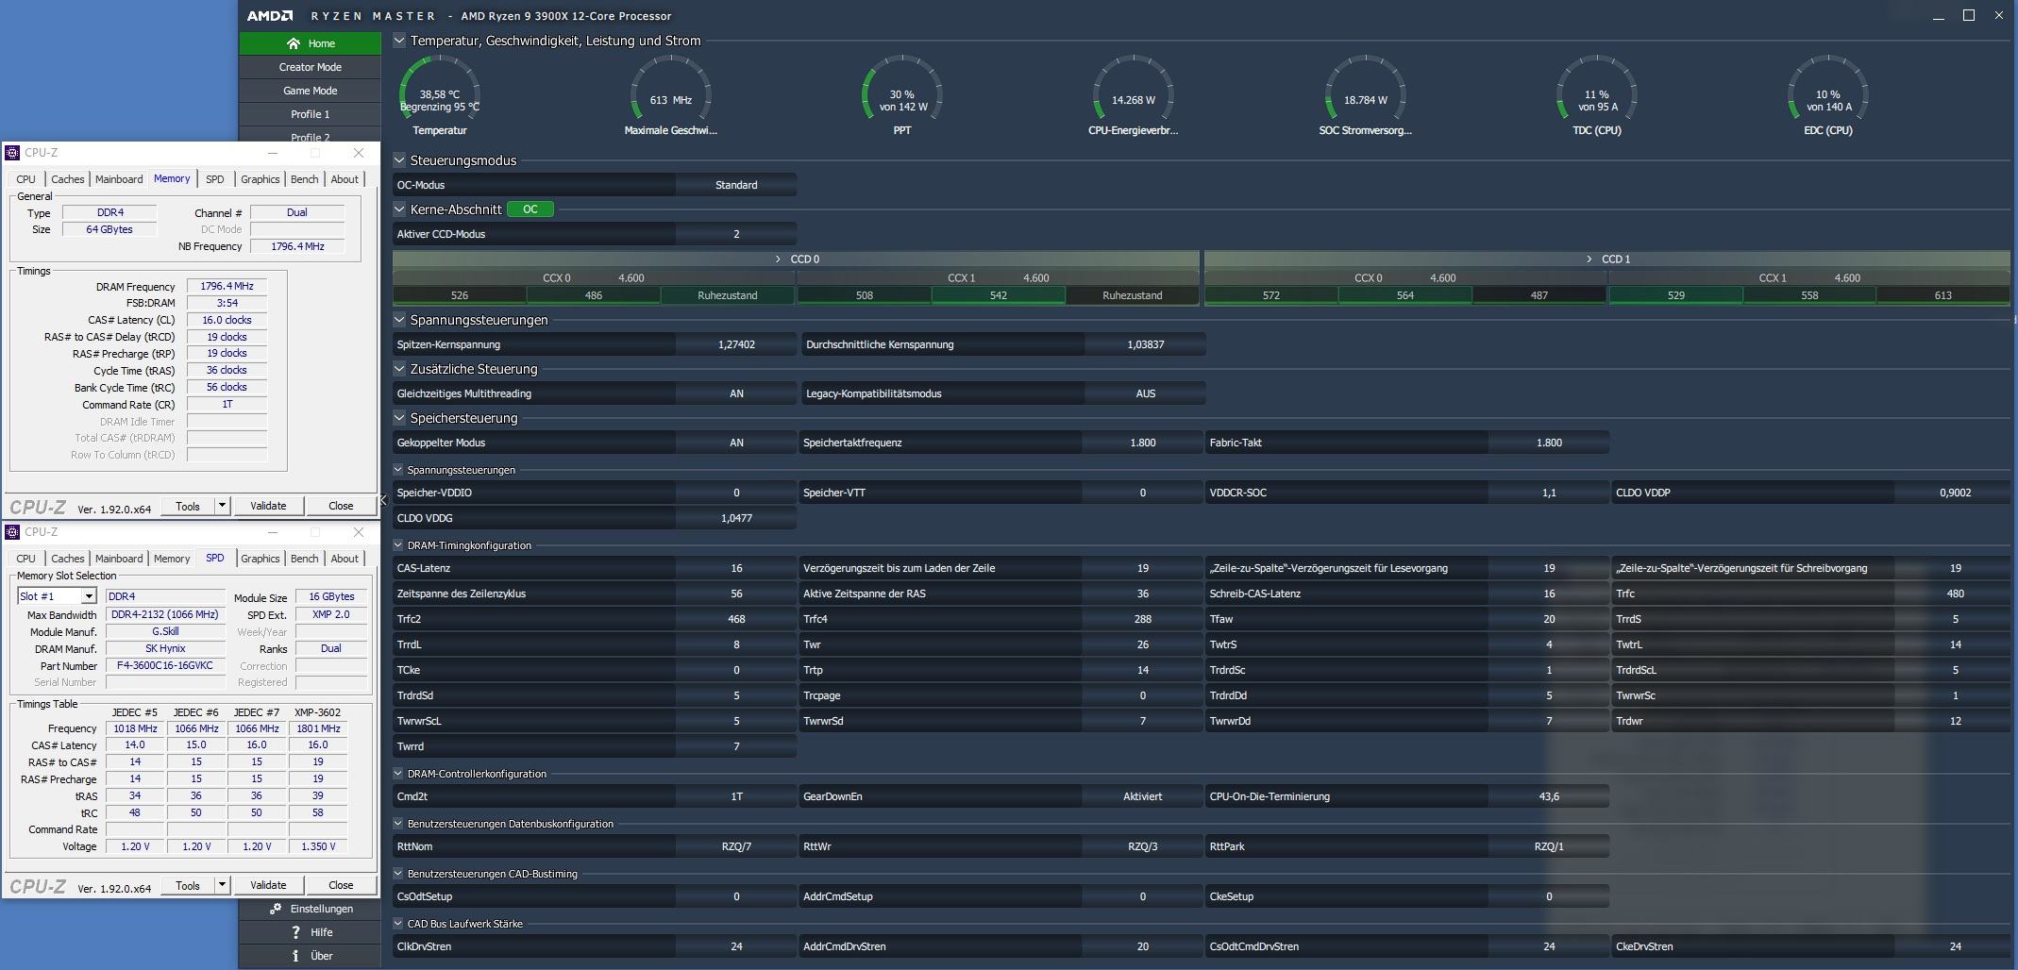
Task: Click the Speichertaktfrequenz 1.800 value
Action: pyautogui.click(x=1143, y=443)
